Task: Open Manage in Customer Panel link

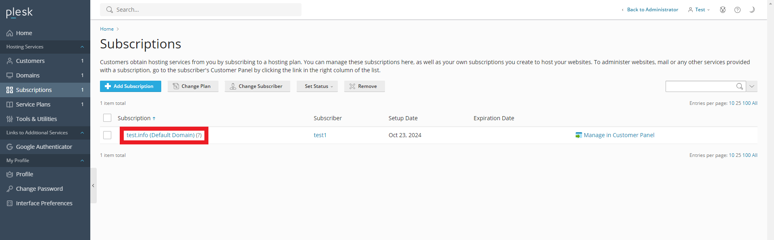Action: (x=619, y=135)
